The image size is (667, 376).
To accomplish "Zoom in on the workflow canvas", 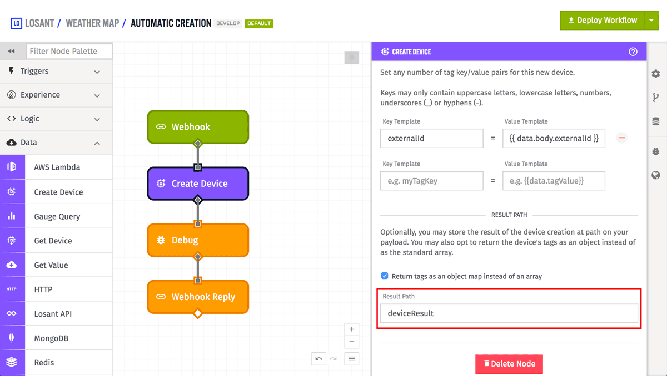I will click(x=352, y=329).
